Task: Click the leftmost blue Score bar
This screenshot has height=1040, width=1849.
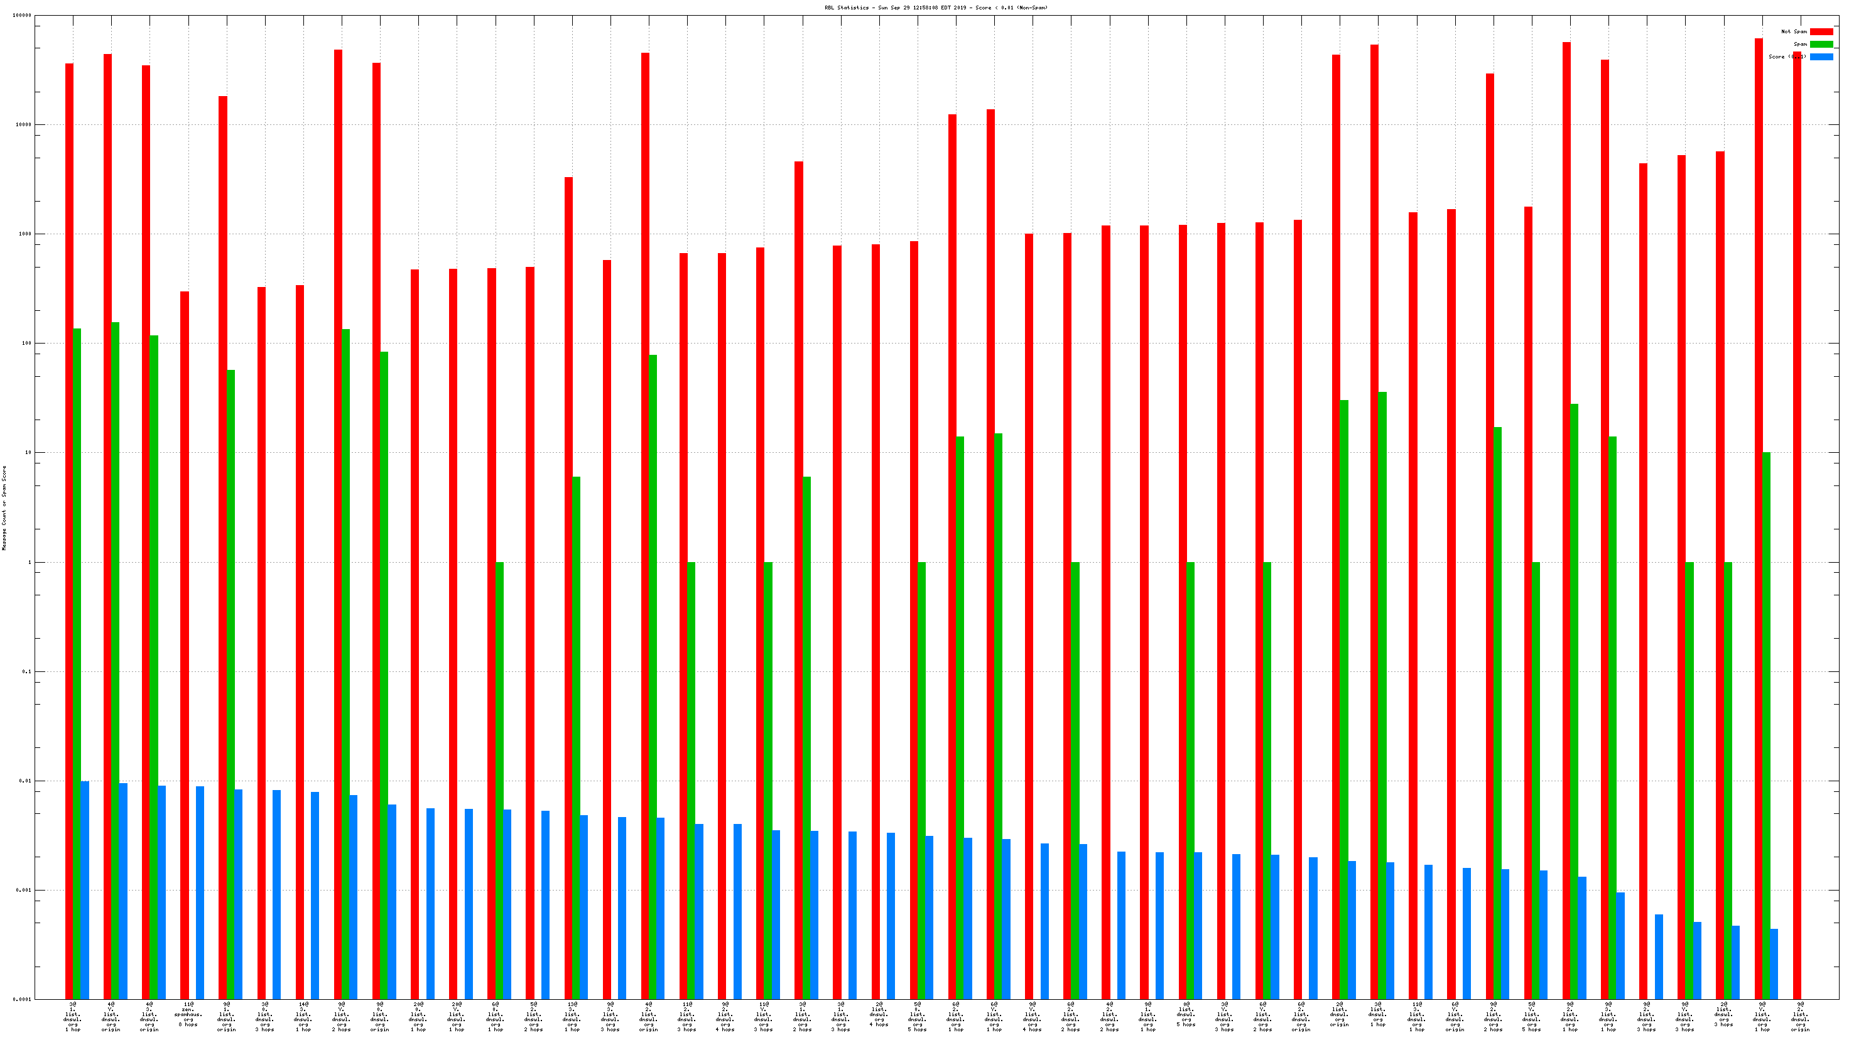Action: click(85, 890)
